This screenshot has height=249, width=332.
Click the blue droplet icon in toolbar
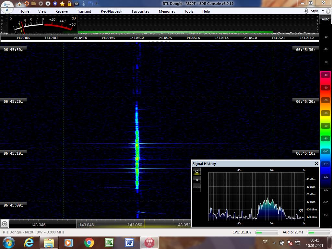84,4
